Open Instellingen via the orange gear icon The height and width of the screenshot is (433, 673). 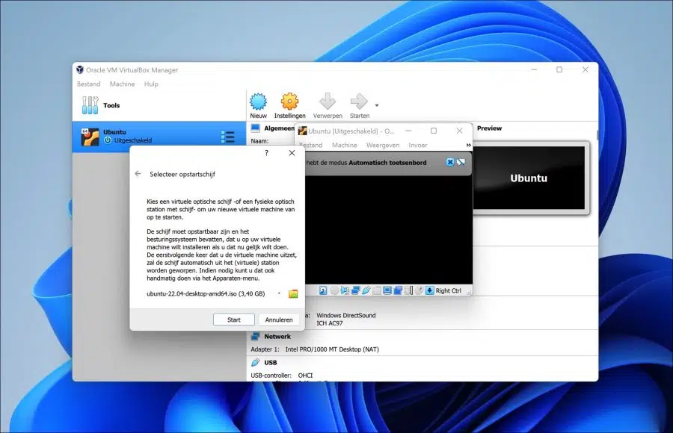coord(289,102)
